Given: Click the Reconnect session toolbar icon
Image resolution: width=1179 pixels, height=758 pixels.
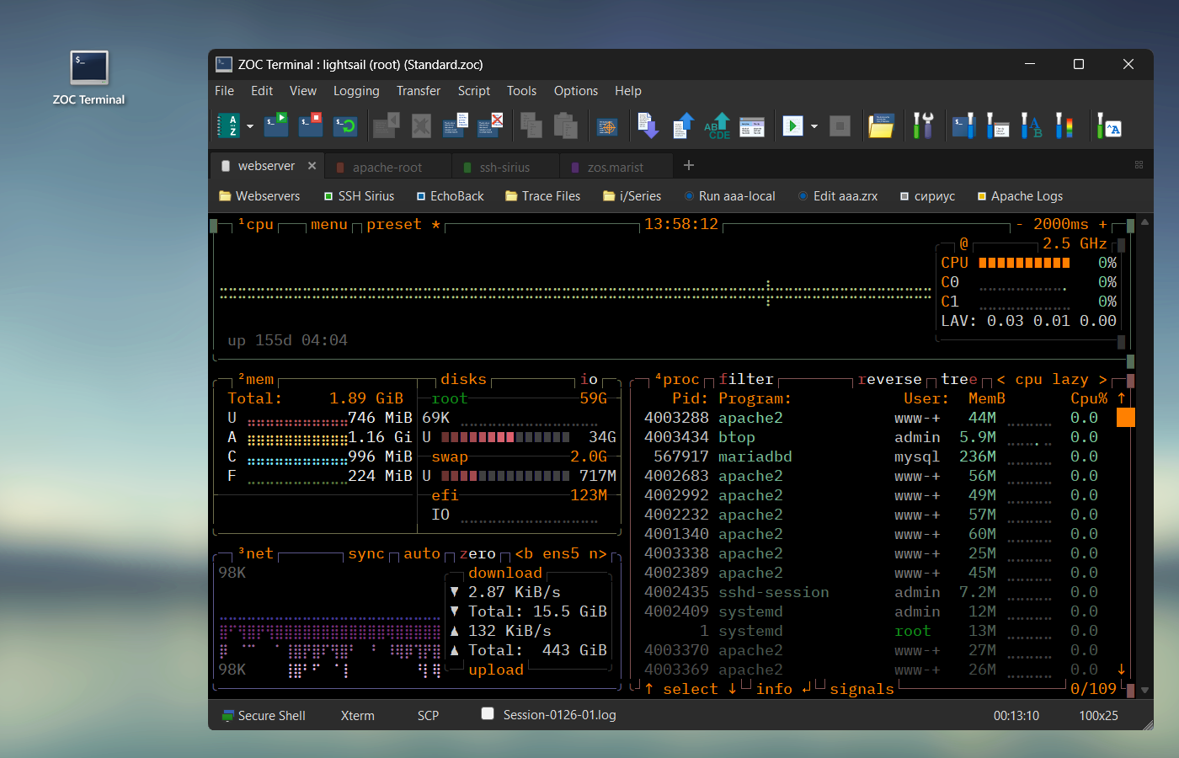Looking at the screenshot, I should coord(345,126).
